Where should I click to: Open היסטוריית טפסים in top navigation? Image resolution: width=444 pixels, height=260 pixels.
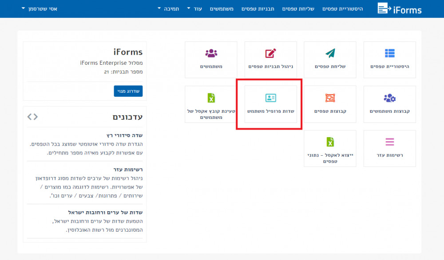[342, 9]
